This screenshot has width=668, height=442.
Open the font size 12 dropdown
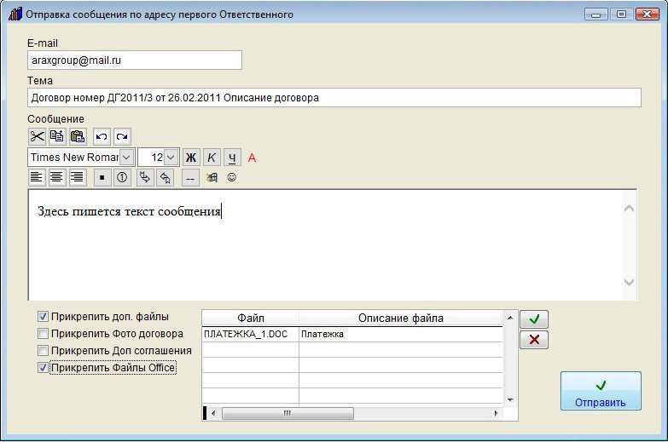tap(171, 158)
